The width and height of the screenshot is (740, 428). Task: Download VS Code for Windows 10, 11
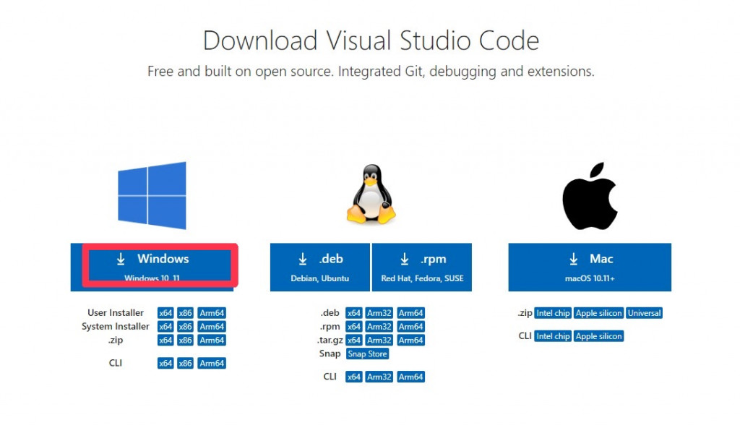(x=152, y=267)
